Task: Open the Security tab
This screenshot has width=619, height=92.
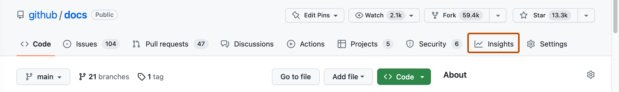Action: click(434, 44)
